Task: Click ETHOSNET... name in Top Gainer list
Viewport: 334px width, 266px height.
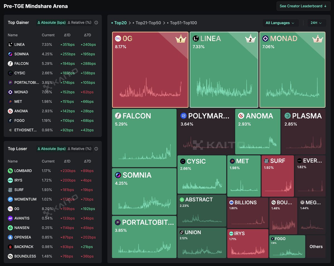Action: (25, 130)
